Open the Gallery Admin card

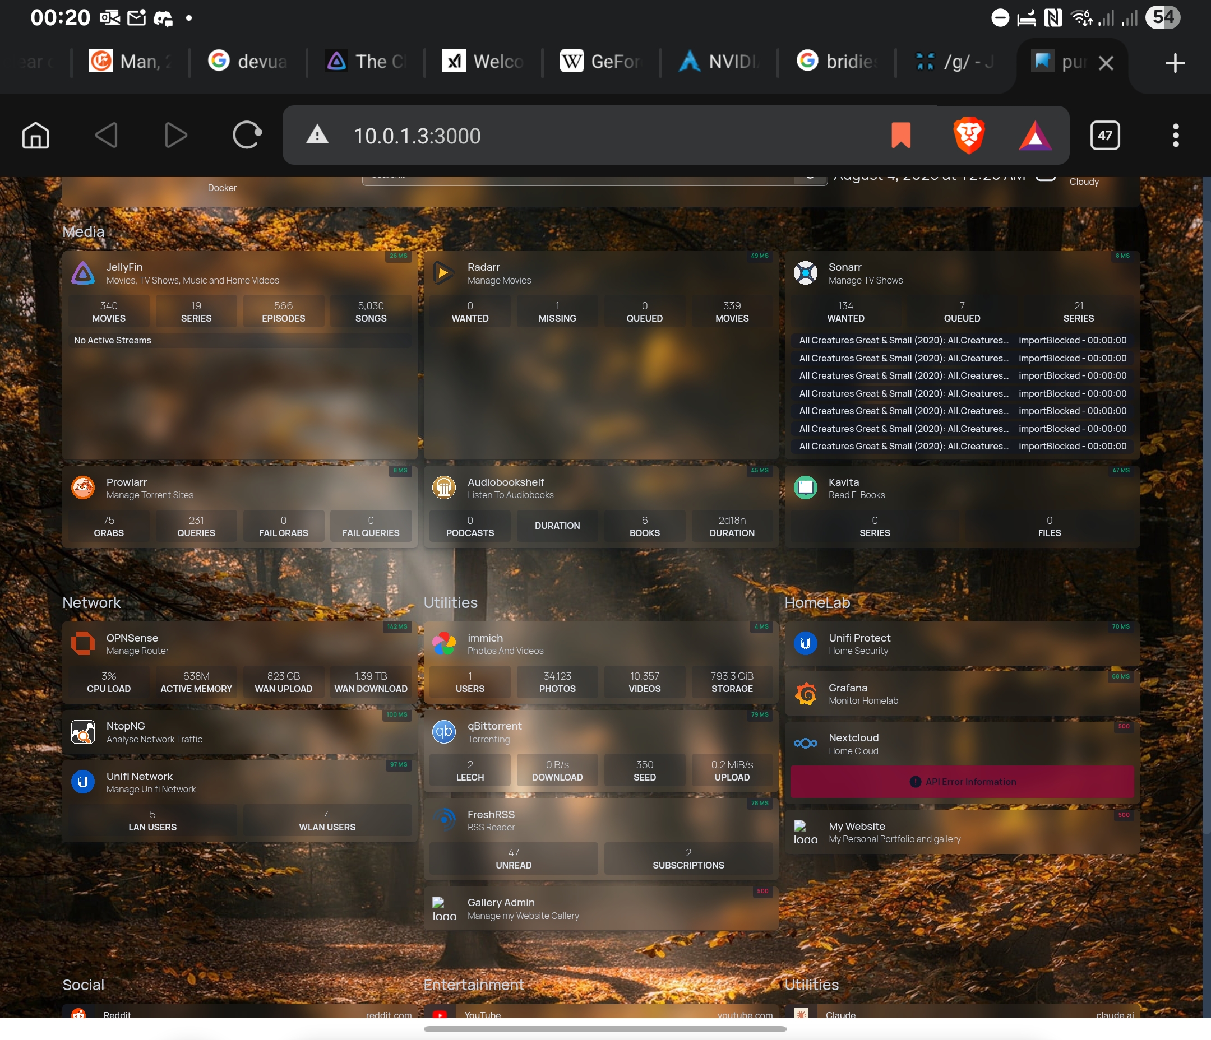pyautogui.click(x=601, y=908)
